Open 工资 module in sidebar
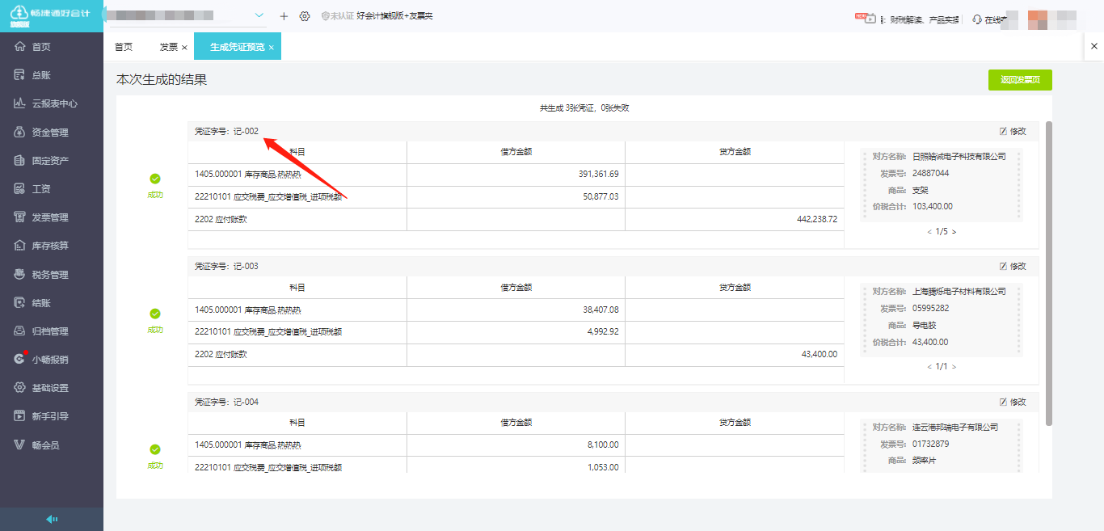This screenshot has height=531, width=1104. [x=52, y=189]
